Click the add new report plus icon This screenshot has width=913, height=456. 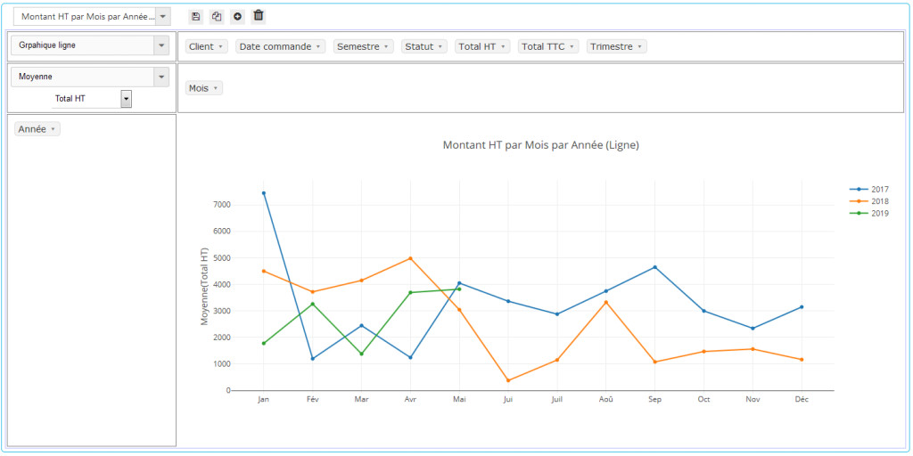(237, 16)
